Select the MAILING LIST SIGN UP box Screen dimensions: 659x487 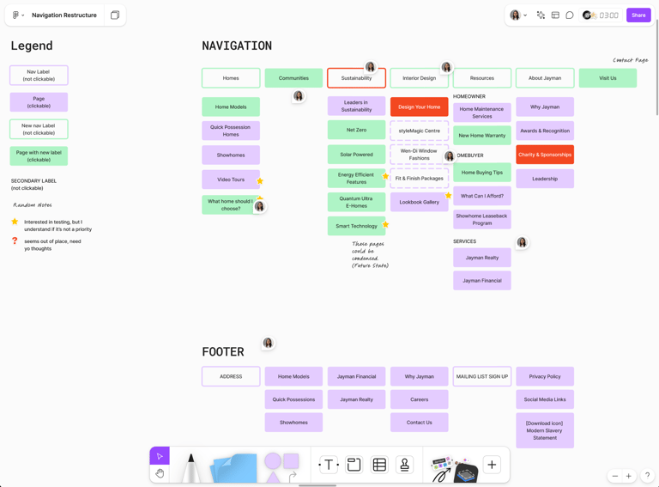pyautogui.click(x=482, y=376)
